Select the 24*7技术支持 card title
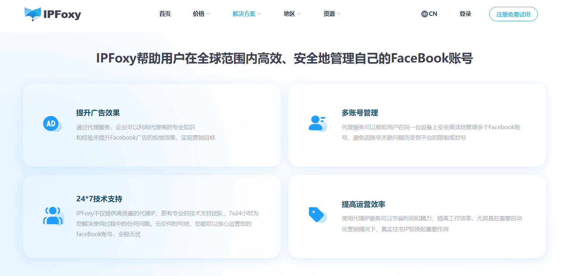 (99, 199)
